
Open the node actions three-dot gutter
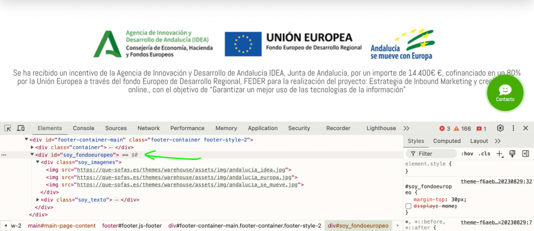4,155
